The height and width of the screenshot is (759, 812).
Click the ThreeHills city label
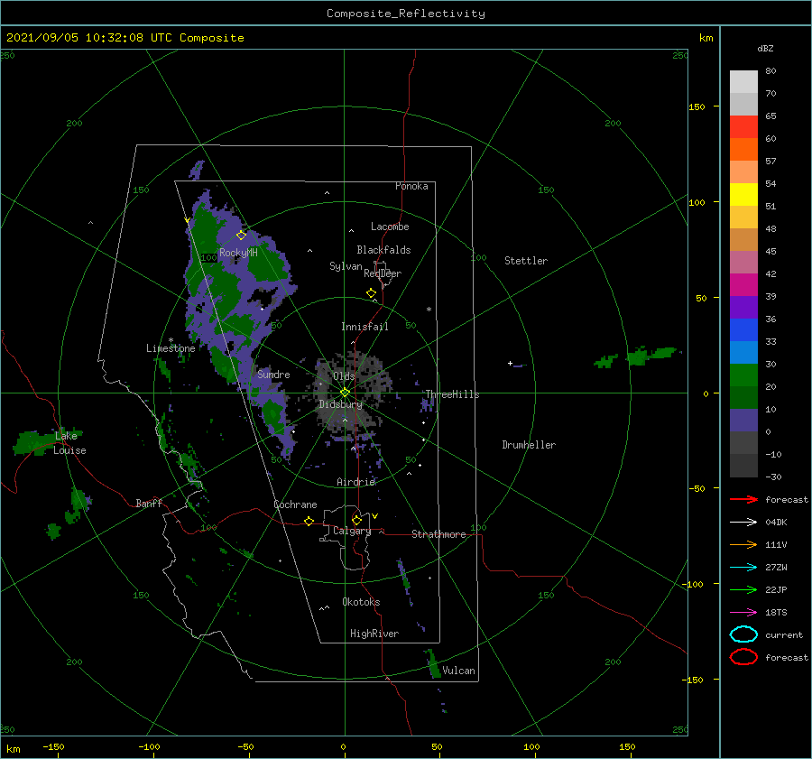tap(452, 394)
